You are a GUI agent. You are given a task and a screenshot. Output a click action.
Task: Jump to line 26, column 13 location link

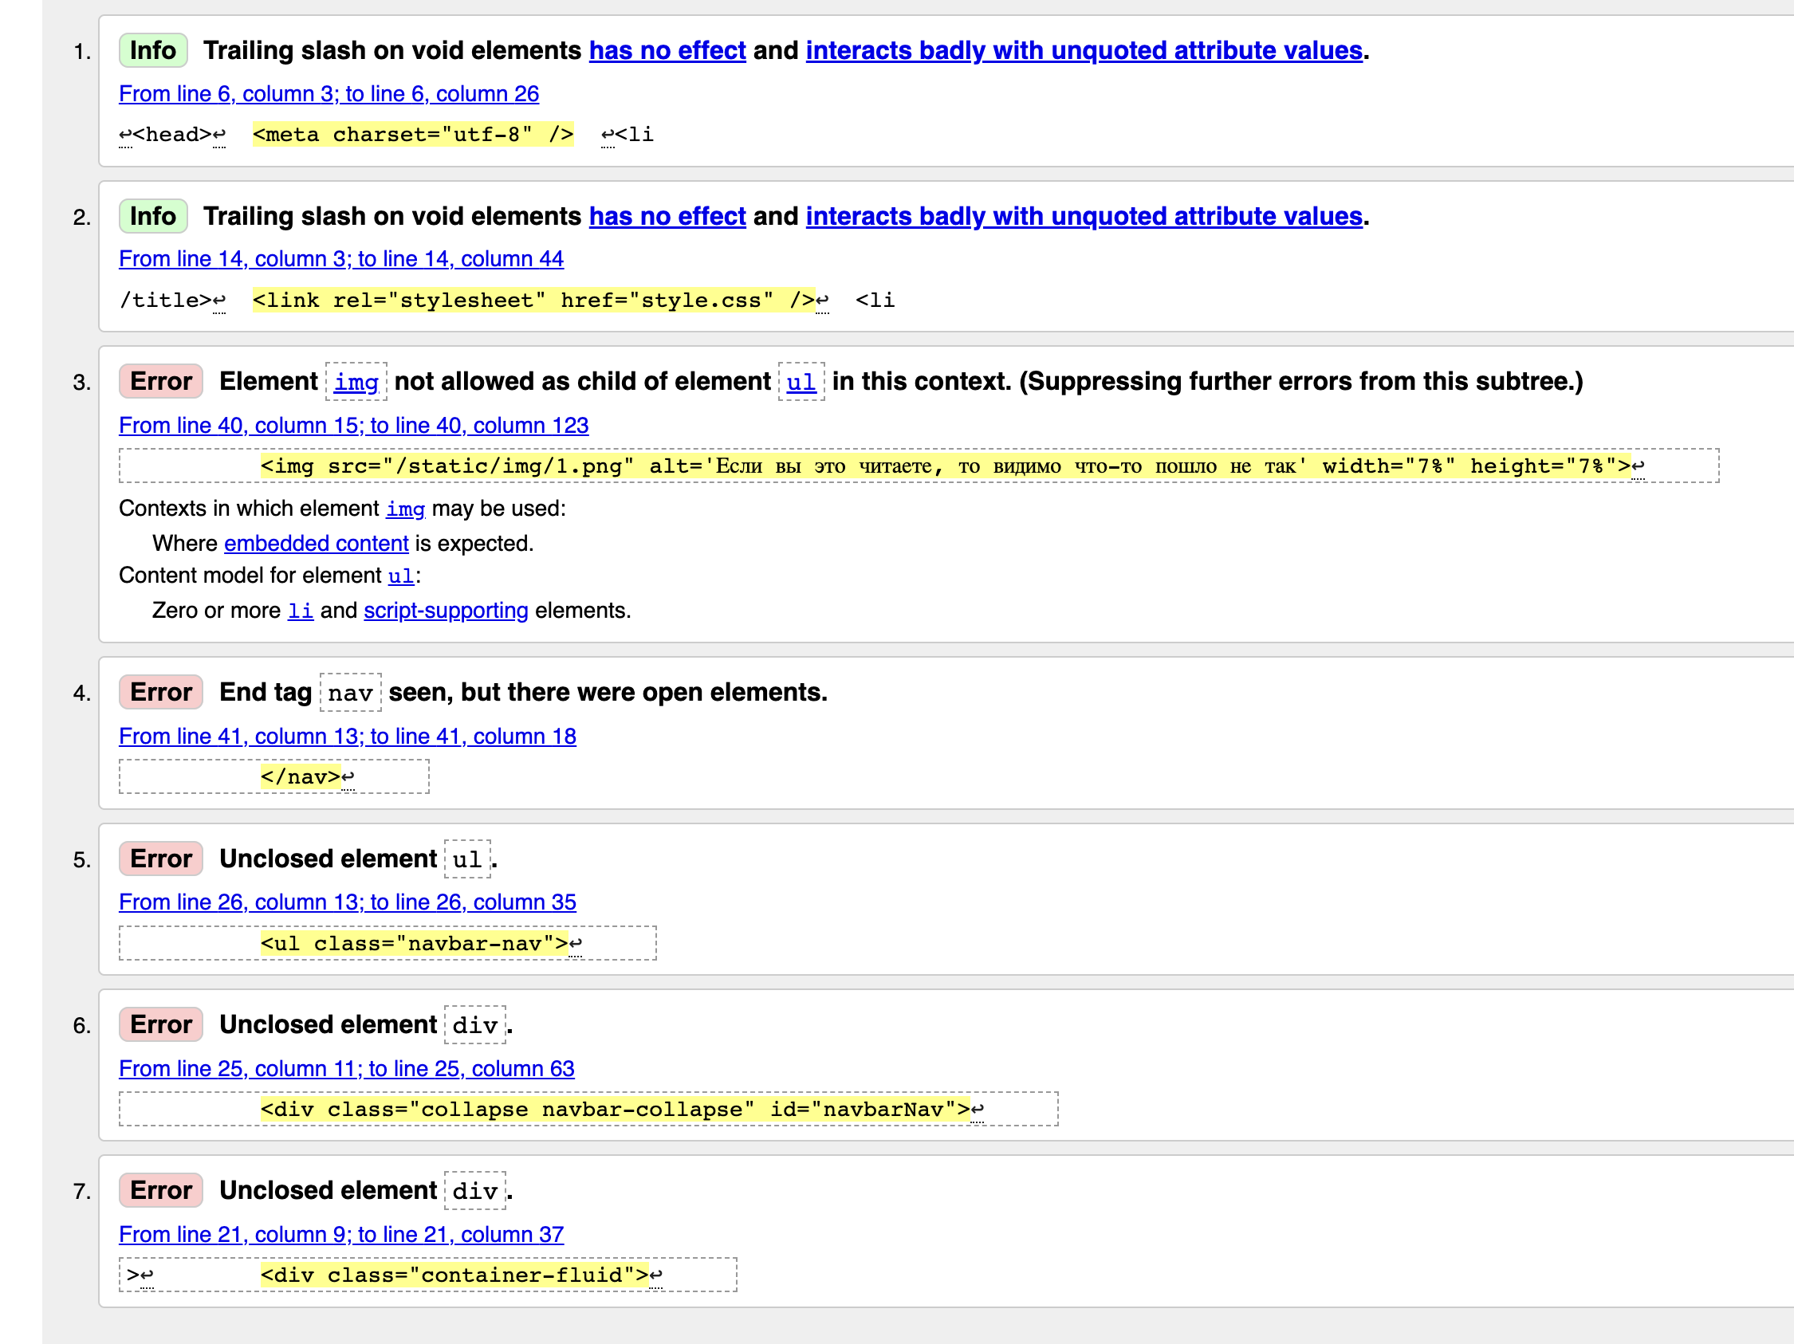click(347, 902)
